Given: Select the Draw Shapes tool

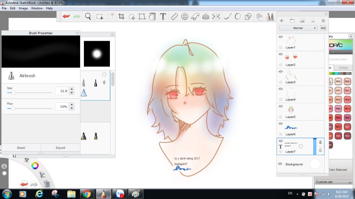Looking at the screenshot, I should [x=248, y=17].
